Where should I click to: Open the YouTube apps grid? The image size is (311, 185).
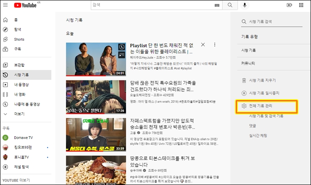(301, 5)
